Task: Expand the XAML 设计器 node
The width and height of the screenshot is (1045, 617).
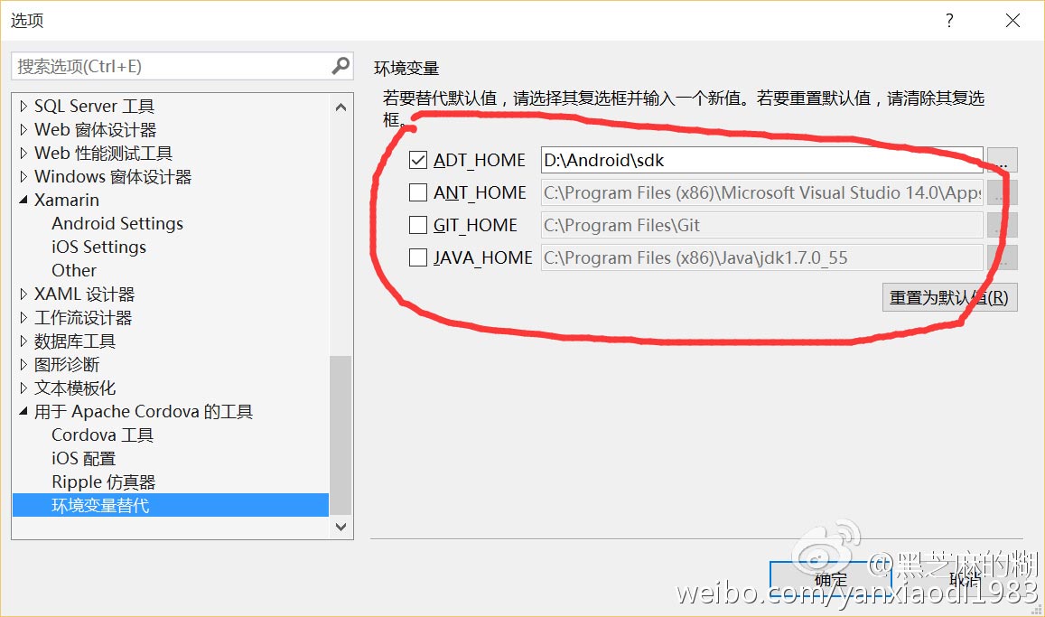Action: pyautogui.click(x=23, y=294)
